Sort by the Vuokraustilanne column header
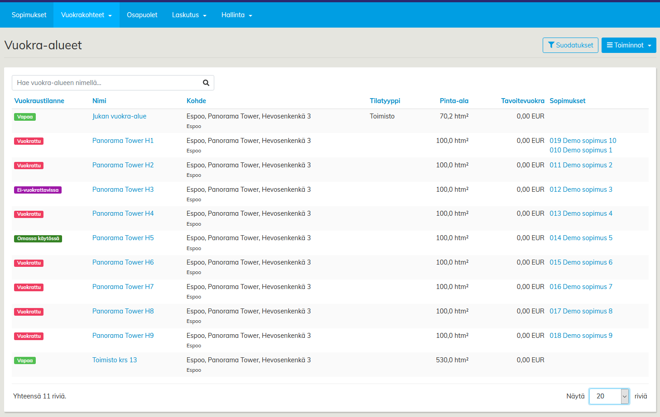Screen dimensions: 660x417 point(39,101)
